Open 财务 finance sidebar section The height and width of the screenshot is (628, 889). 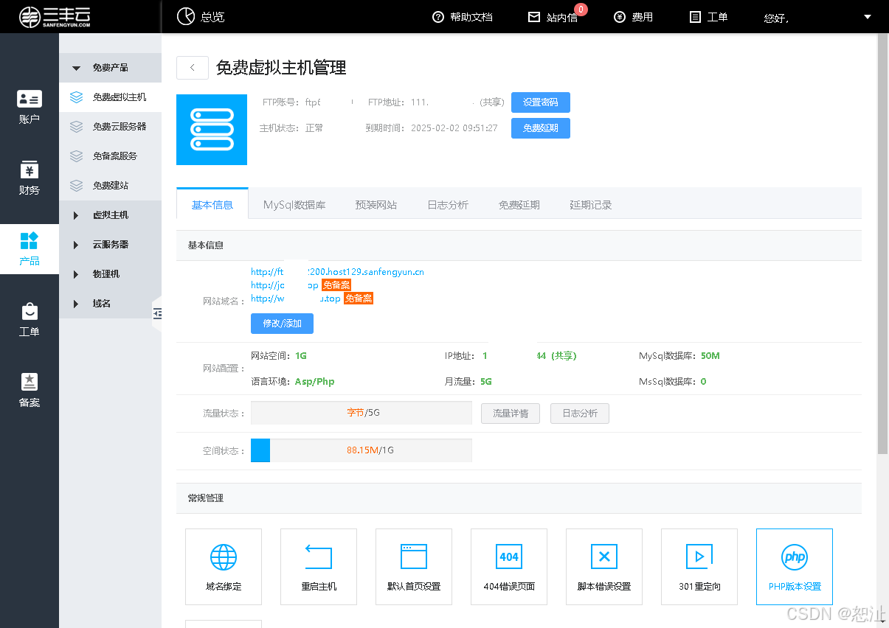coord(30,177)
